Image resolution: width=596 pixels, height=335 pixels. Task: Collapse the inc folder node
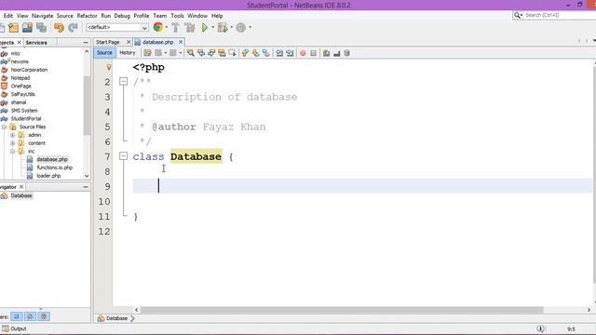point(12,151)
